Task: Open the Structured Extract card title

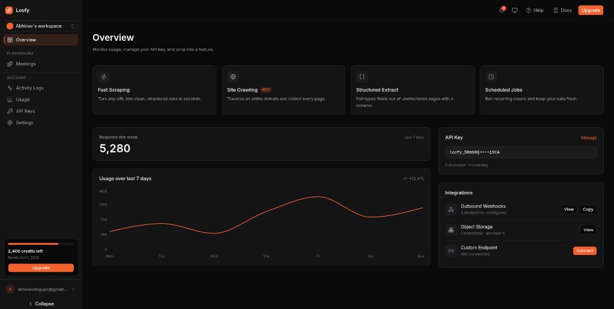Action: [377, 89]
